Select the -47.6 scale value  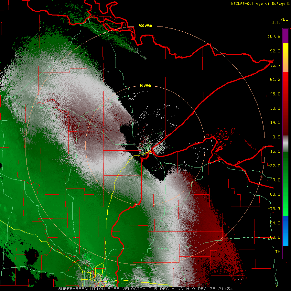[x=274, y=180]
